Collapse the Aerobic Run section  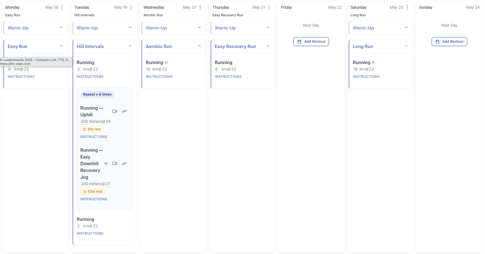tap(199, 46)
